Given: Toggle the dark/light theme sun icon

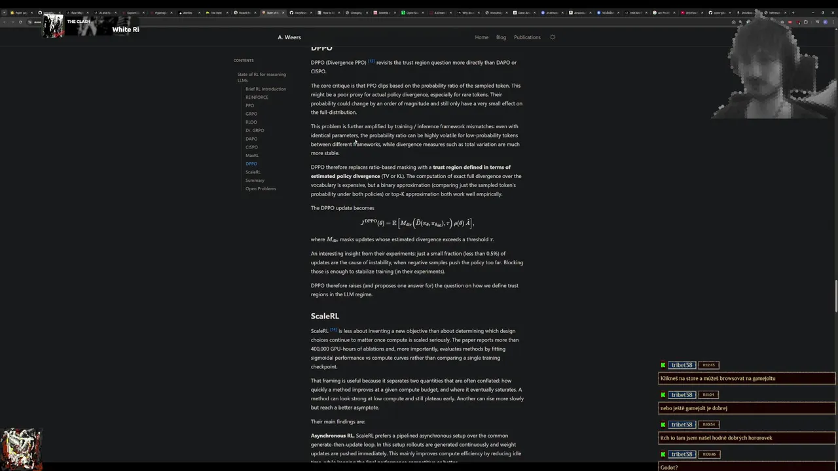Looking at the screenshot, I should [553, 37].
